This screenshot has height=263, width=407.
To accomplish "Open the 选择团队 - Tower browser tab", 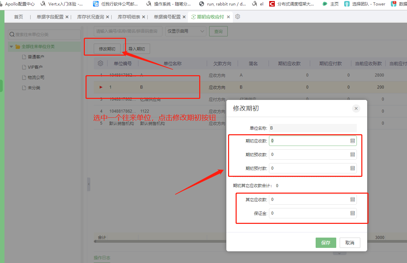I will [x=365, y=4].
